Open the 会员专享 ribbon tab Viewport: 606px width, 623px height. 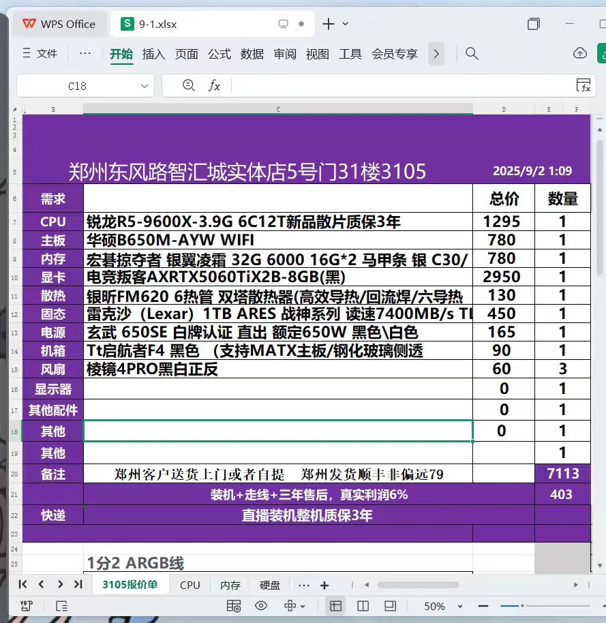coord(395,54)
